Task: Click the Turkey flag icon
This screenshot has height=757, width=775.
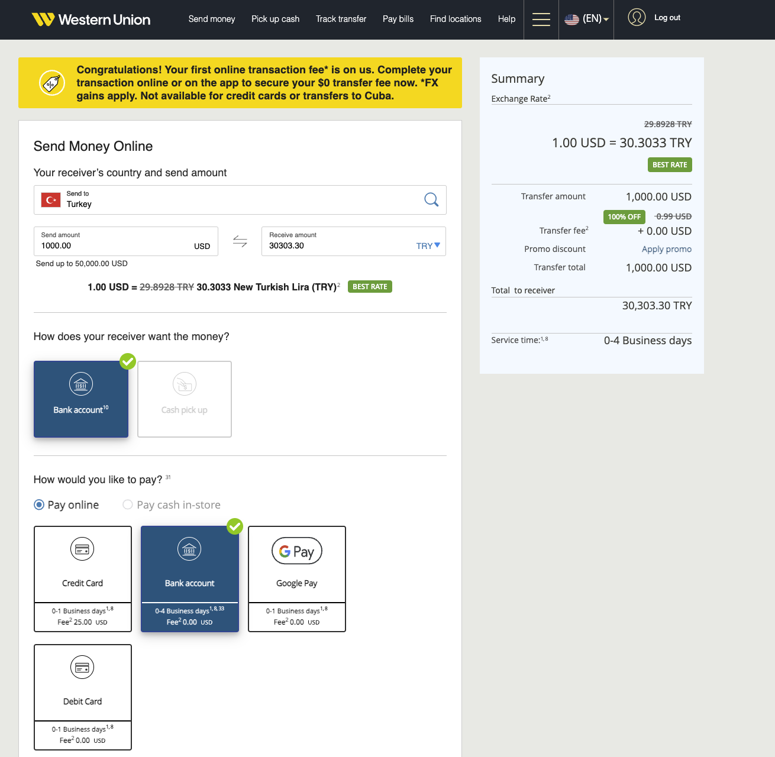Action: tap(51, 200)
